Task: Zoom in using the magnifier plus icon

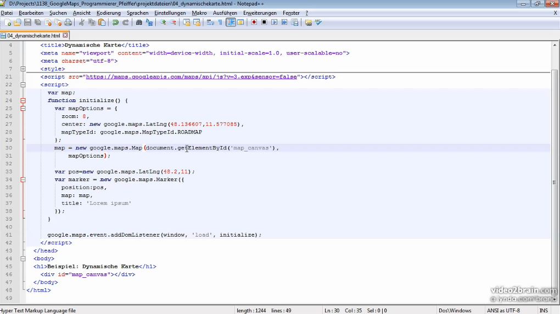Action: (x=163, y=23)
